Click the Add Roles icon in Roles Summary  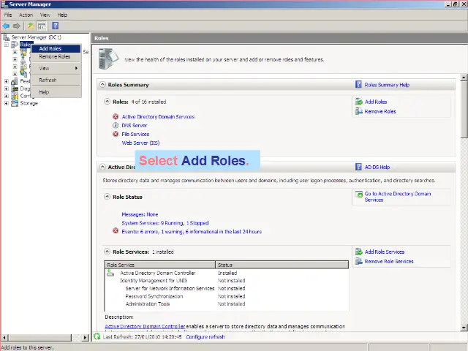(359, 102)
